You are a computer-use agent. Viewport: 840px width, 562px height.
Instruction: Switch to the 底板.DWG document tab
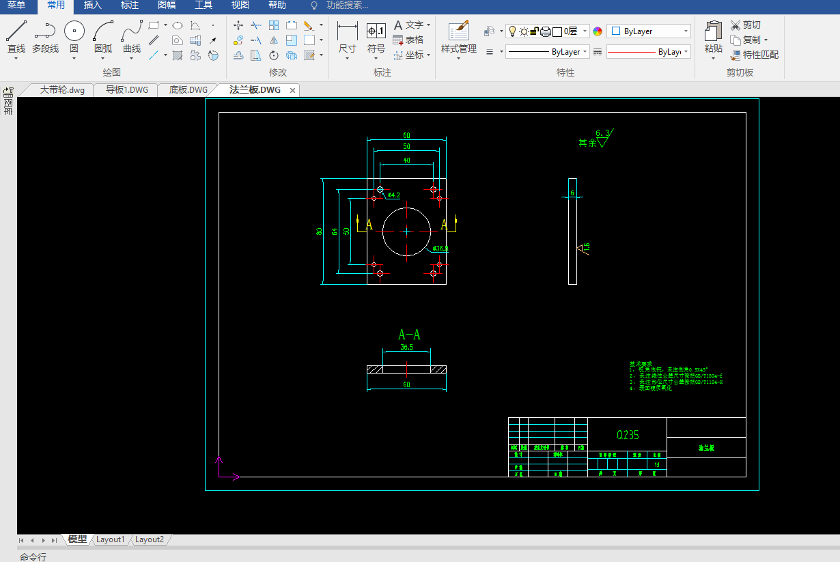(x=188, y=90)
